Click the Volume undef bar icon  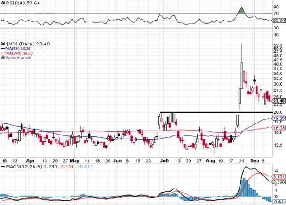[2, 57]
